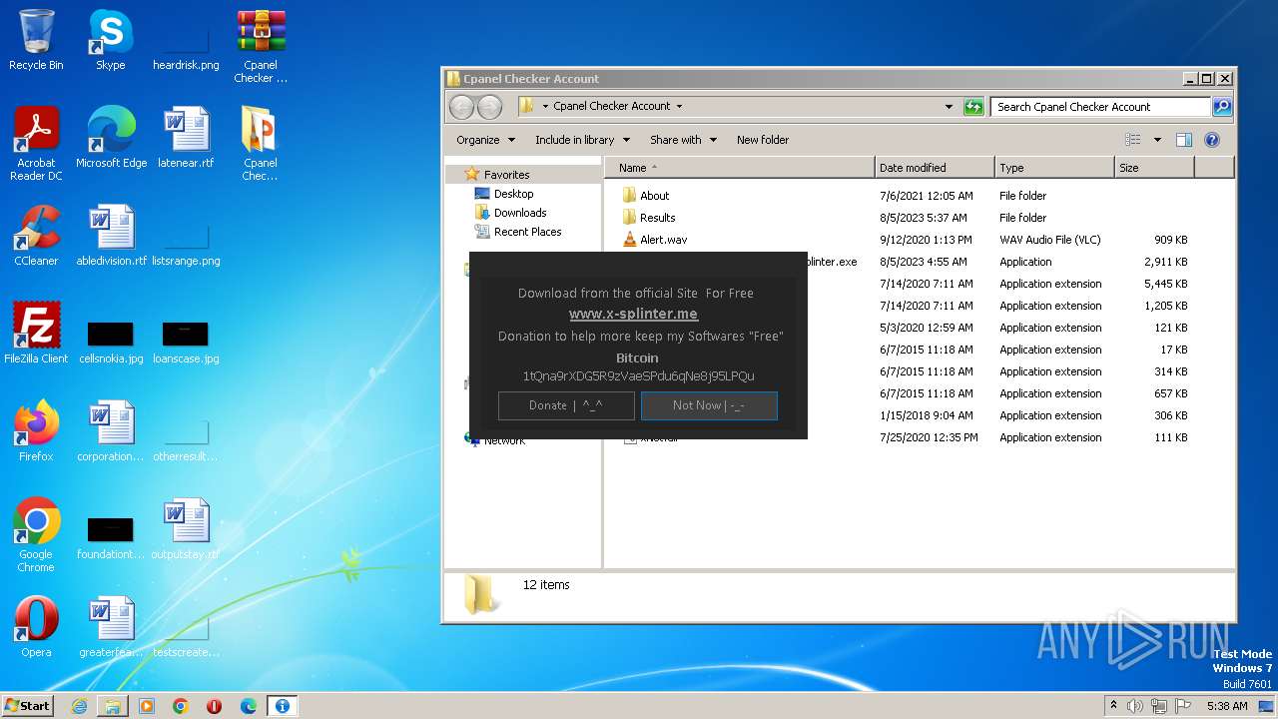Select Desktop in the navigation pane
This screenshot has width=1278, height=719.
tap(513, 194)
